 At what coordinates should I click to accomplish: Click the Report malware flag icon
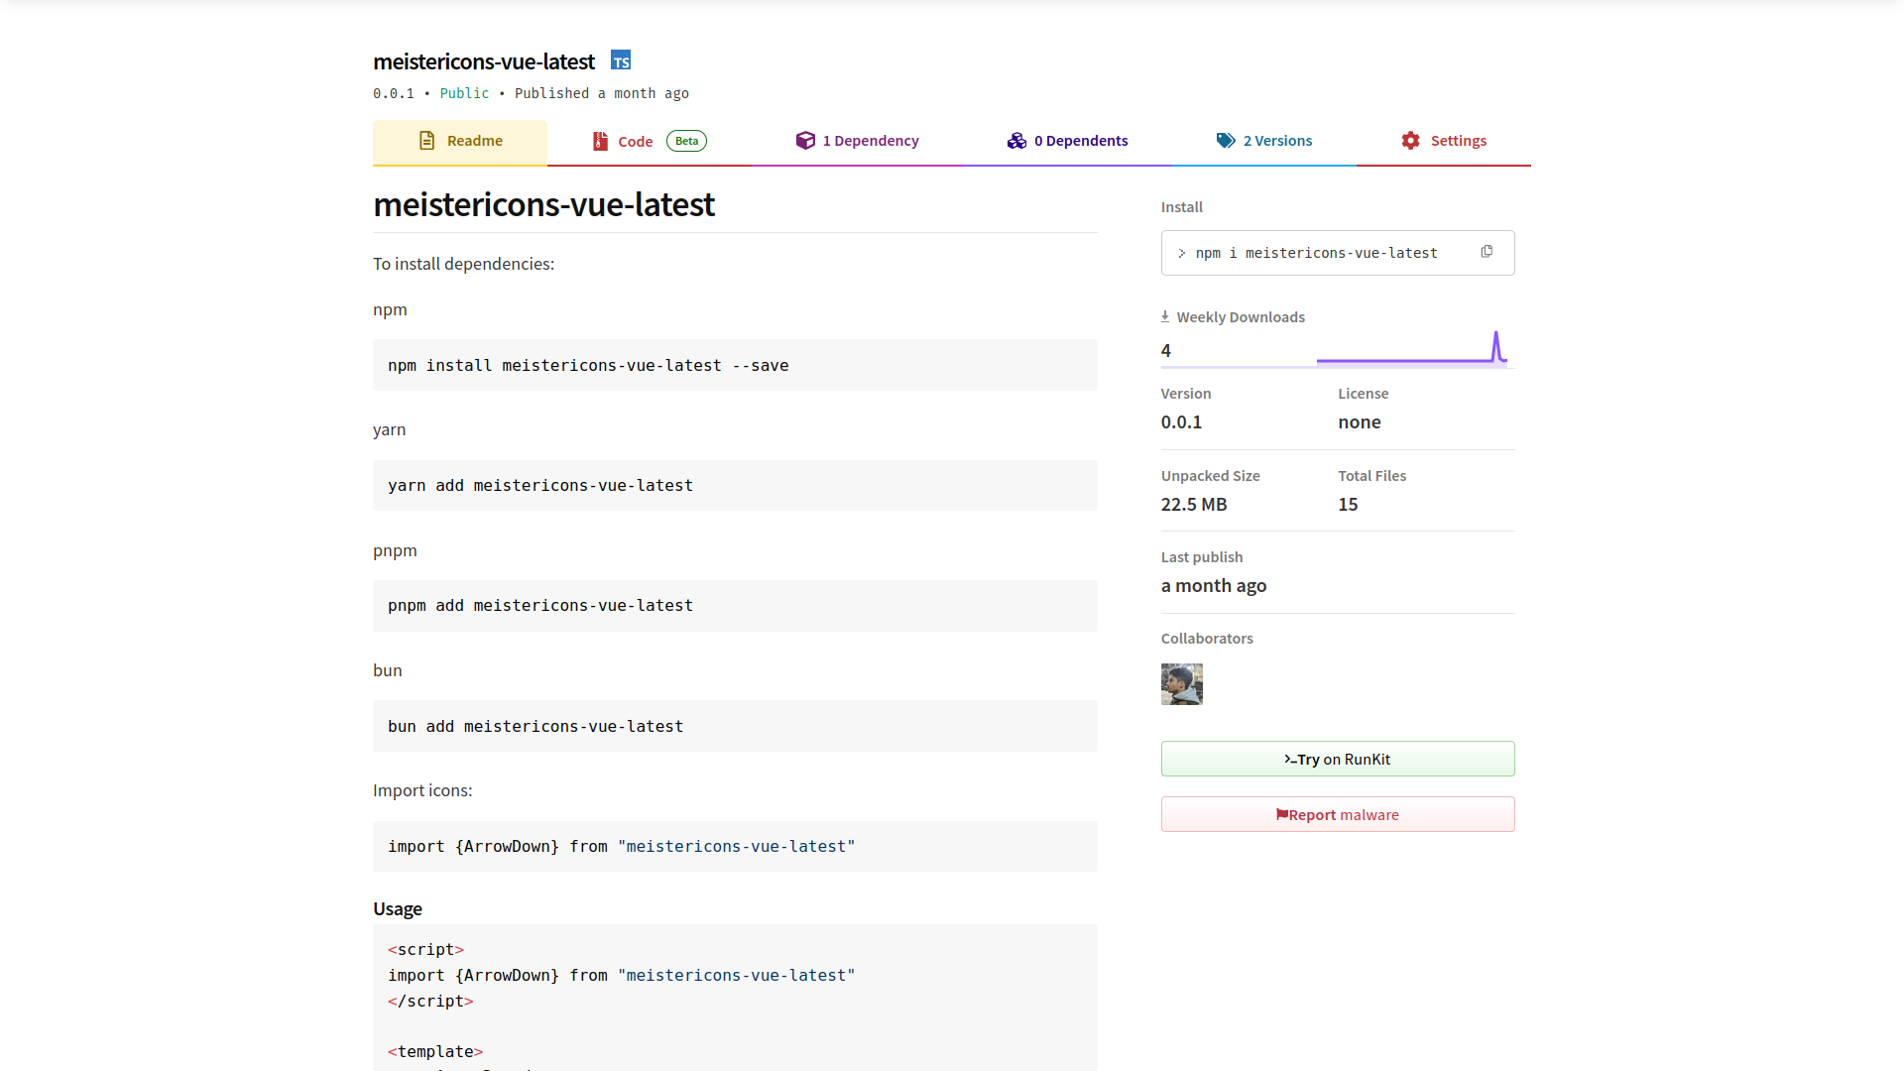pyautogui.click(x=1281, y=815)
